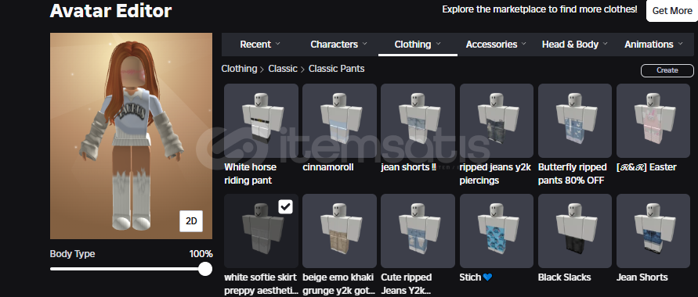Select Cute ripped Jeans Y2k thumbnail
Screen dimensions: 698x297
tap(418, 231)
